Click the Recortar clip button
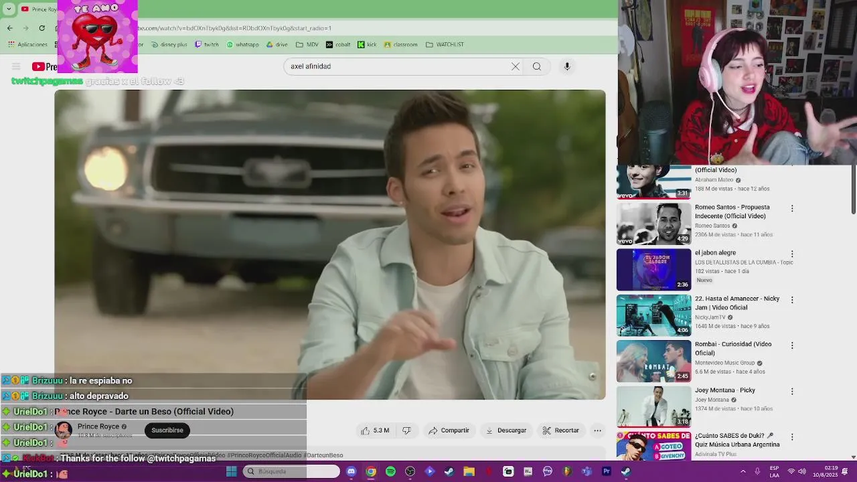 point(560,430)
